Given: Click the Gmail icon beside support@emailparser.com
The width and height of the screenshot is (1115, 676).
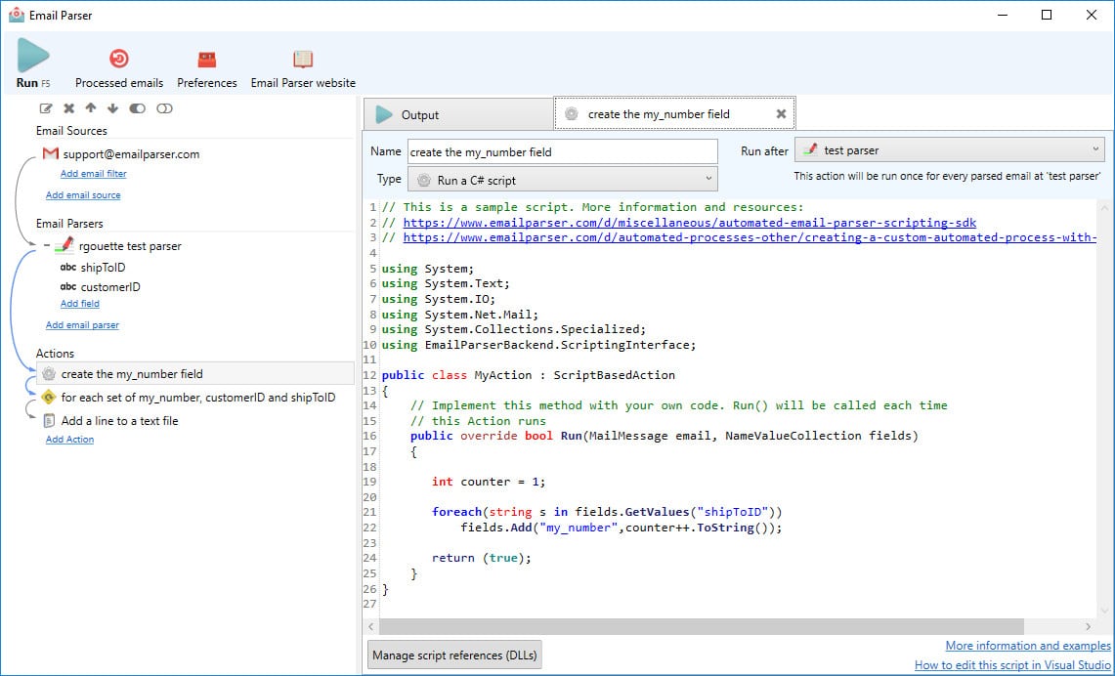Looking at the screenshot, I should click(50, 153).
